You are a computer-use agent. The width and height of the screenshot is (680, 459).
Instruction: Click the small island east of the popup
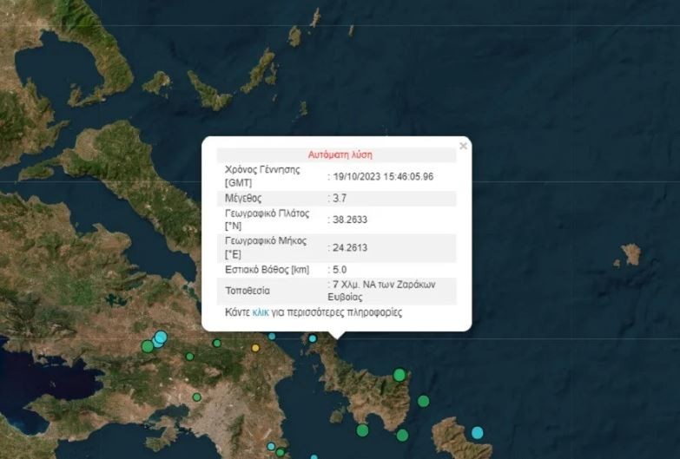tap(630, 254)
